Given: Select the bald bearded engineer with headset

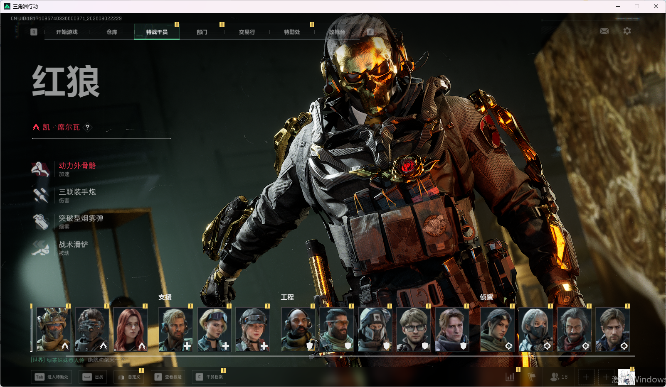Looking at the screenshot, I should pyautogui.click(x=298, y=330).
